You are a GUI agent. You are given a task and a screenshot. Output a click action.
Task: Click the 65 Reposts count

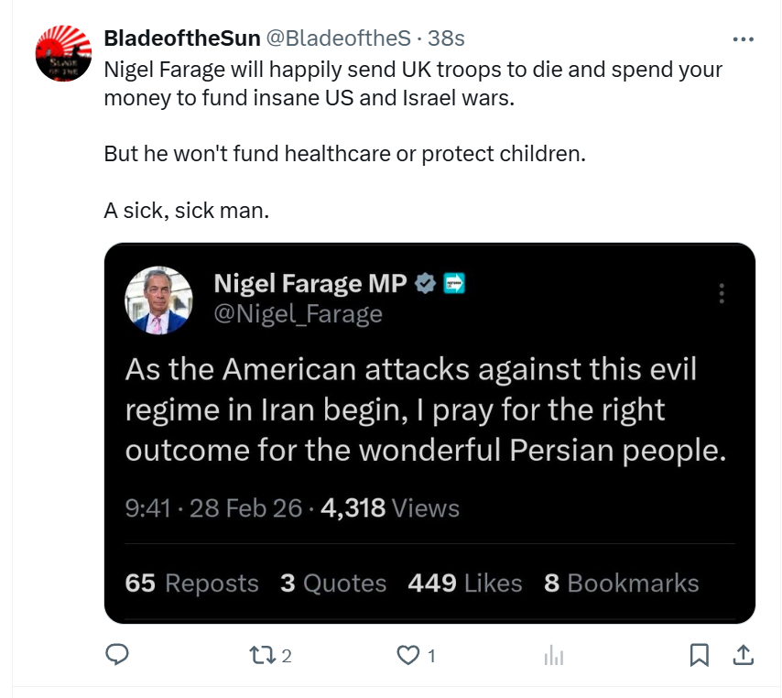[192, 583]
